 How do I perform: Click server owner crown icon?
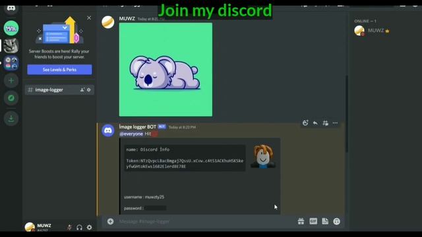[x=387, y=31]
